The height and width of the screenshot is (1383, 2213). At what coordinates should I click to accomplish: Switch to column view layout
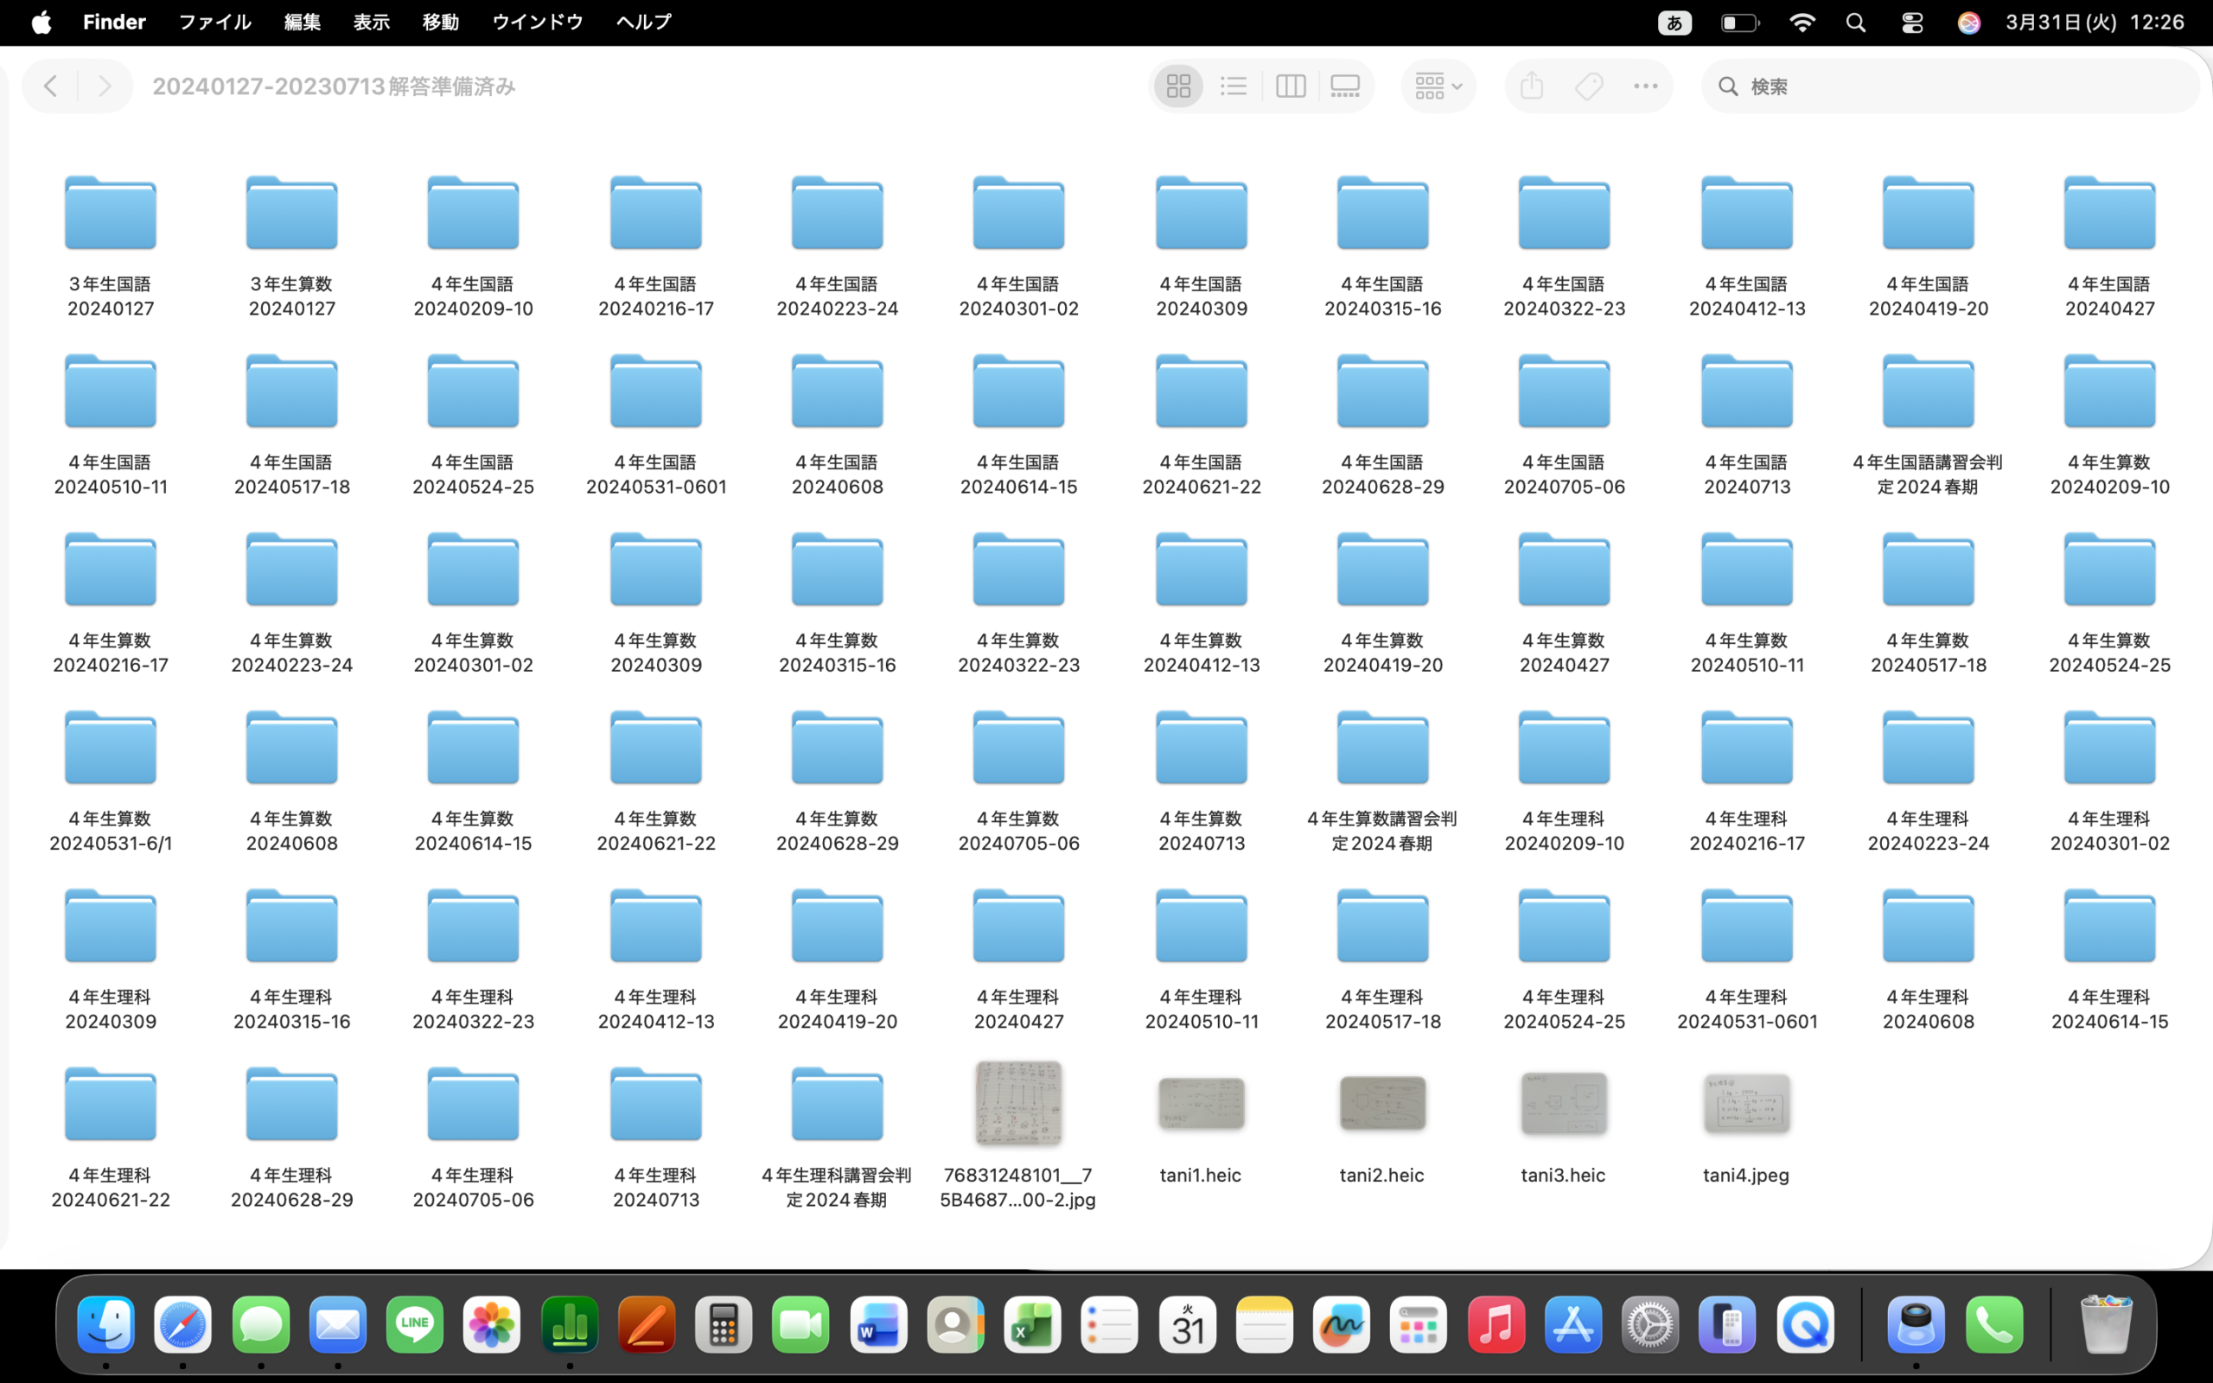(1291, 86)
